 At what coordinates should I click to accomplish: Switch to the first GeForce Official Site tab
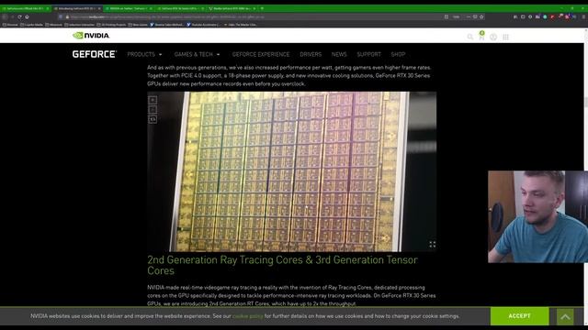pyautogui.click(x=25, y=8)
